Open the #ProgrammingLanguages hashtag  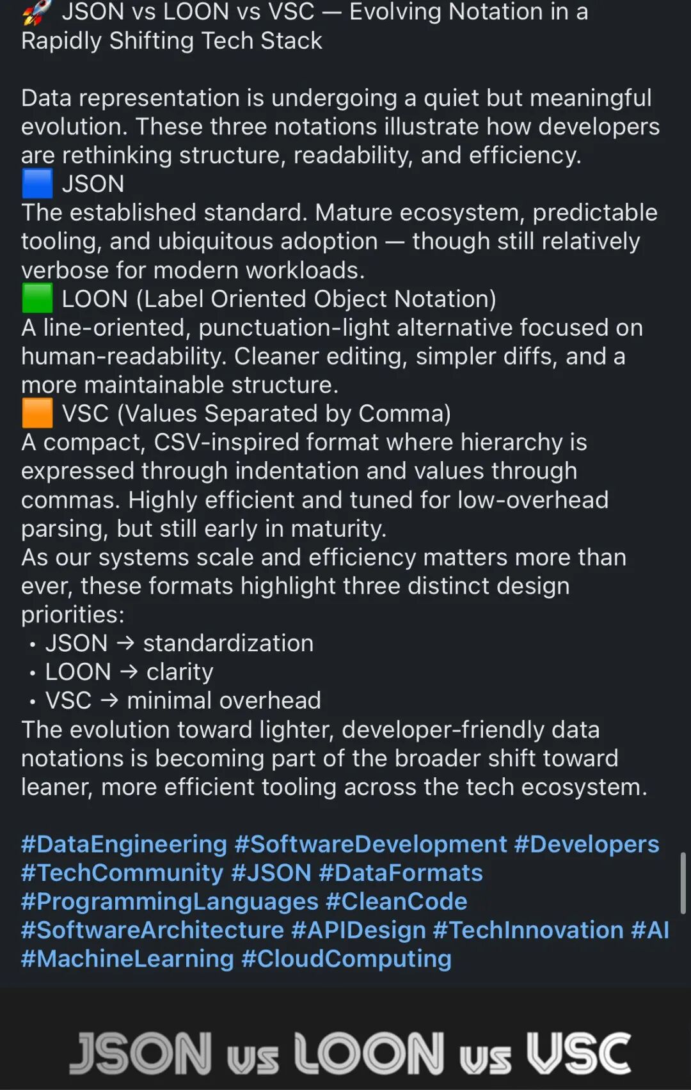click(170, 901)
